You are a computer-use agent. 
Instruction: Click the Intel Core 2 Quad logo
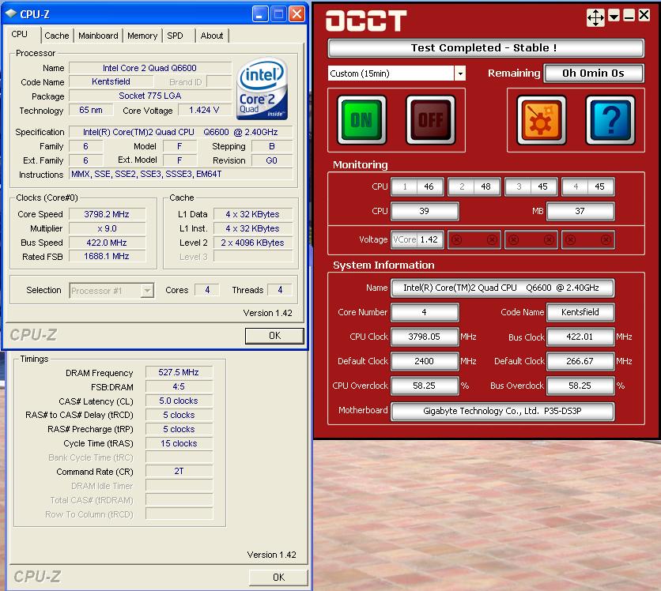click(x=263, y=88)
